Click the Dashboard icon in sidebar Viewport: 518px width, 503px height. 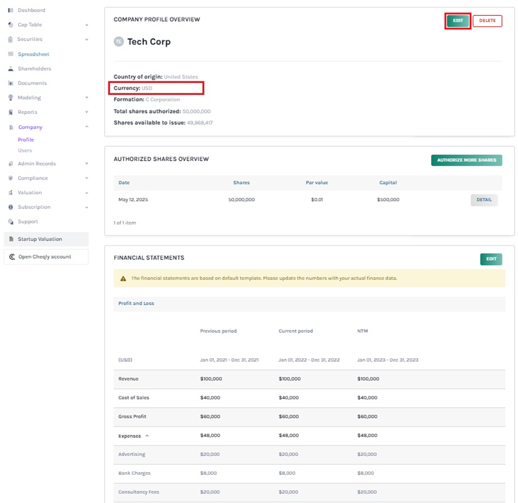(11, 10)
